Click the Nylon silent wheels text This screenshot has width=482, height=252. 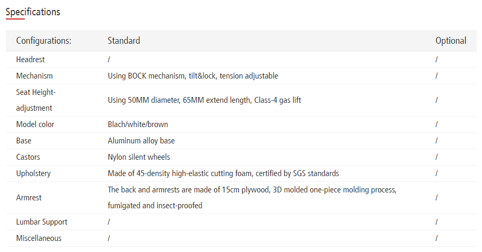coord(139,157)
